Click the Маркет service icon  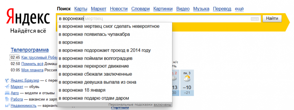(7, 87)
